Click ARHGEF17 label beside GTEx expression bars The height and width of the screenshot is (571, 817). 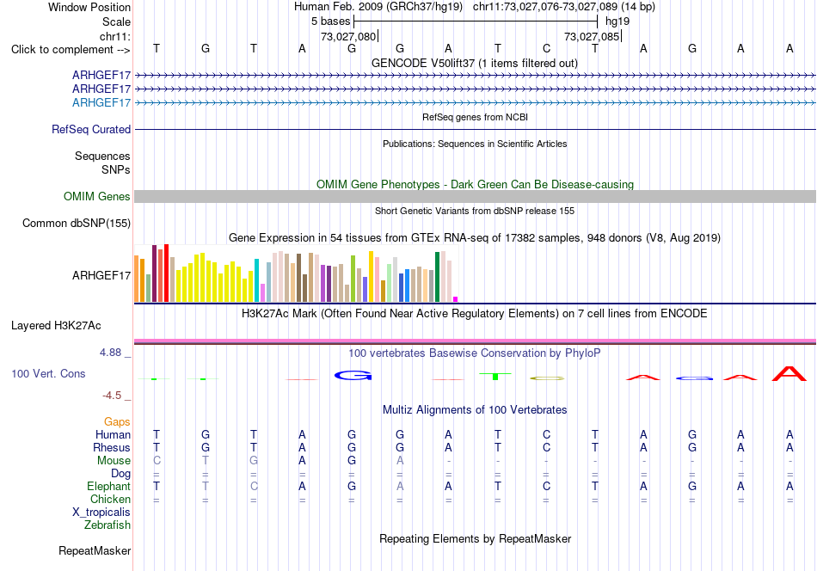[101, 275]
